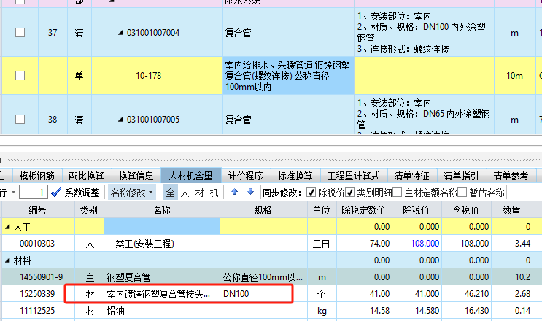Open the 清单特征 tab
Screen dimensions: 542x321
pos(412,176)
